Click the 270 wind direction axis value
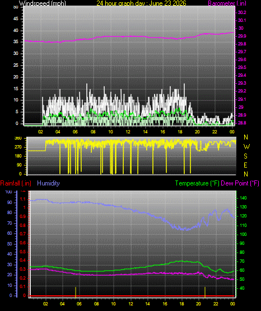This screenshot has height=311, width=261. coord(18,147)
